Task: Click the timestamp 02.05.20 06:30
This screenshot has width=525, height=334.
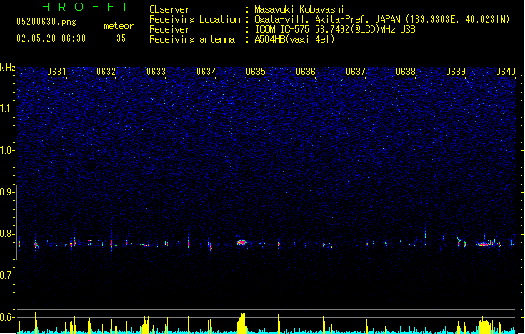Action: (51, 38)
